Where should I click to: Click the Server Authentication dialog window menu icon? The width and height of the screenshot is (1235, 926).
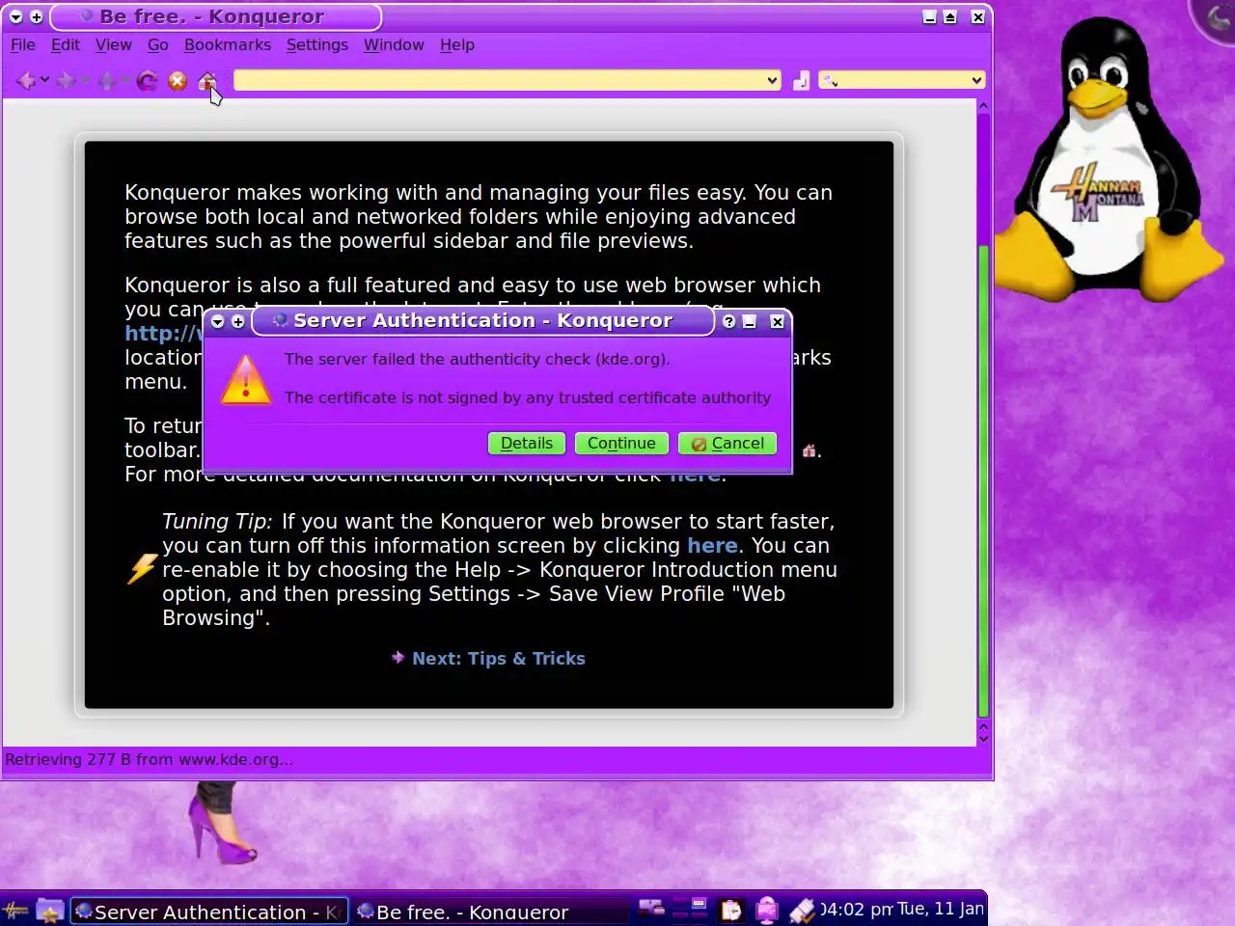(218, 321)
